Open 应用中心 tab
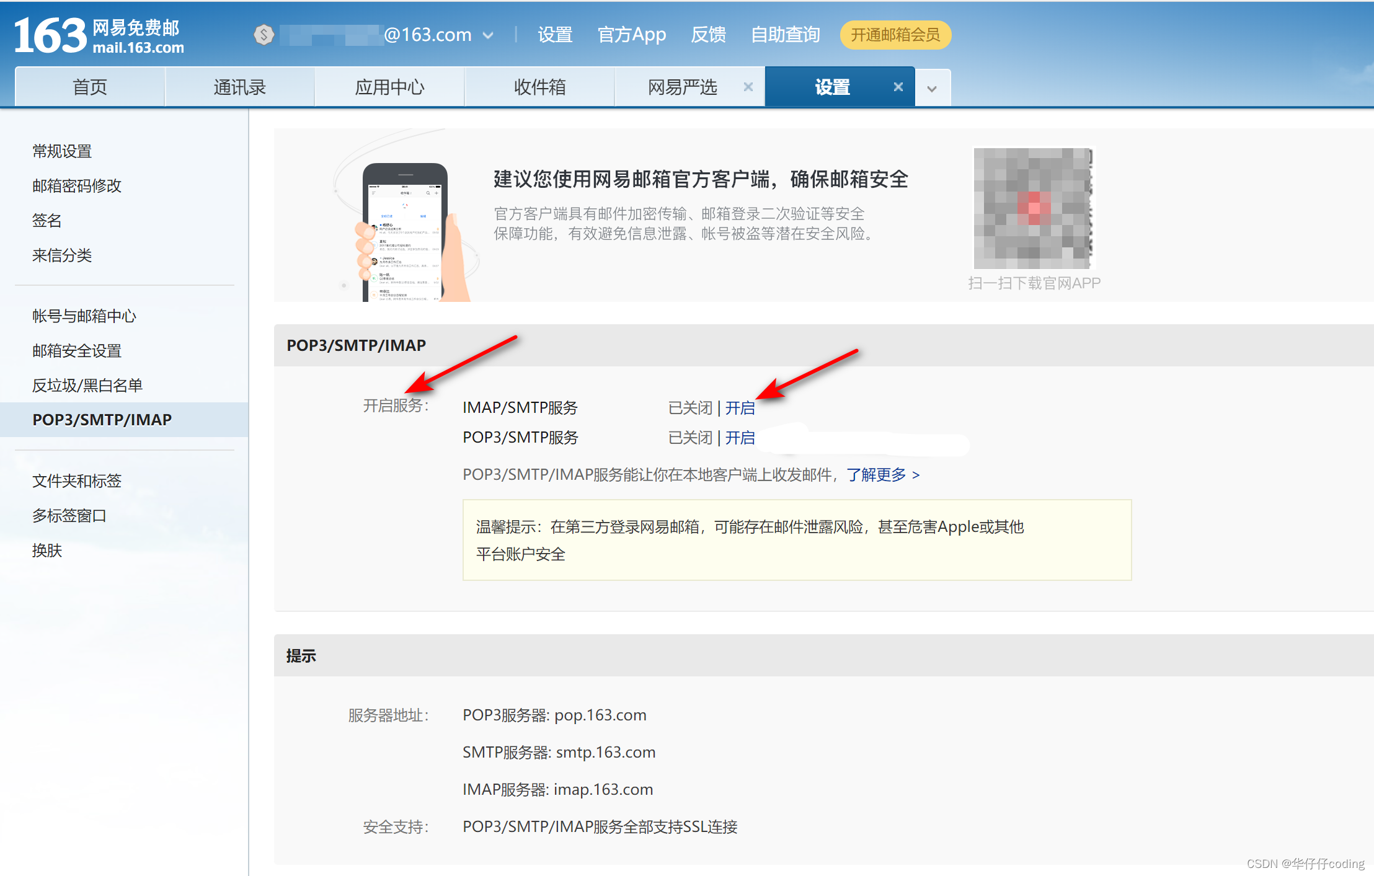Screen dimensions: 1374x876 click(x=390, y=87)
